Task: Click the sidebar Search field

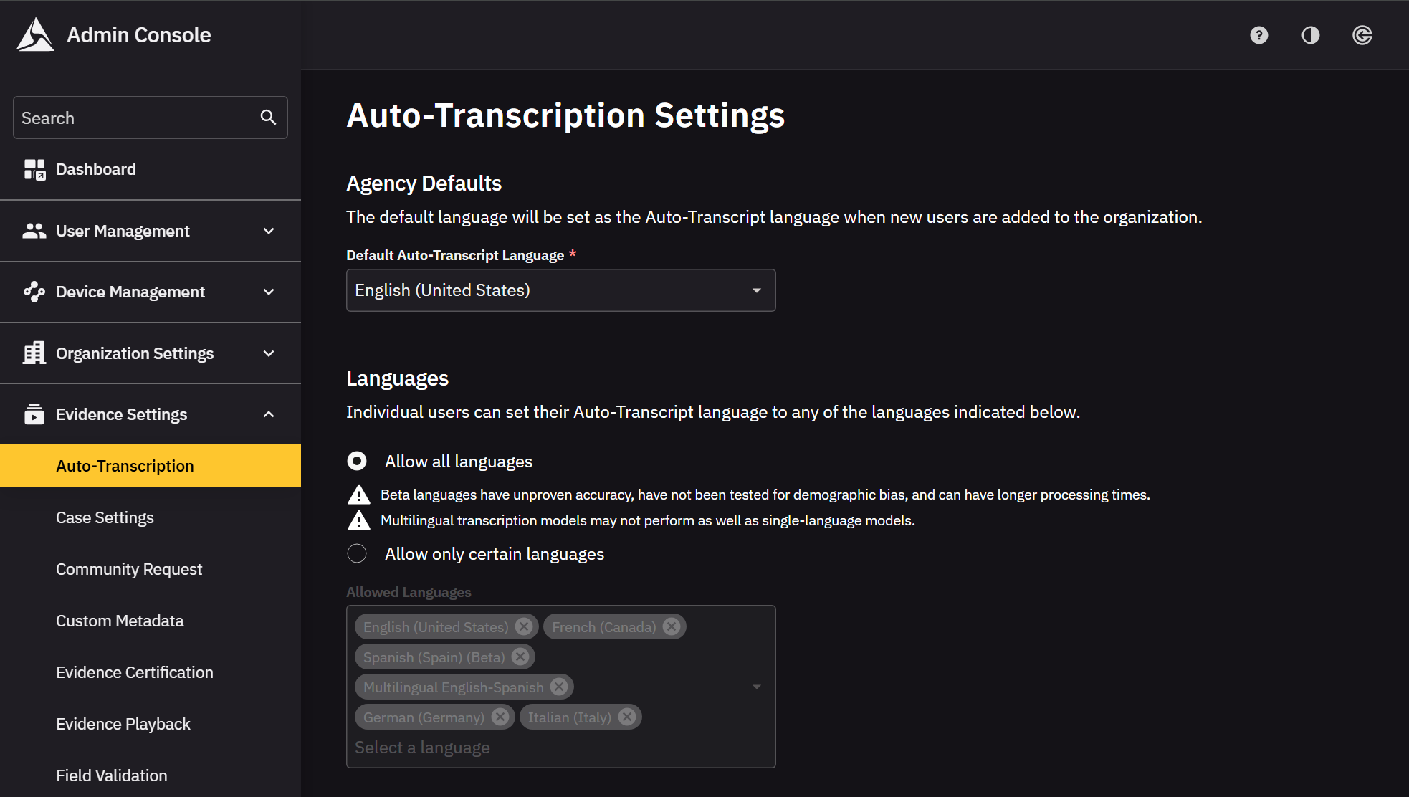Action: (136, 118)
